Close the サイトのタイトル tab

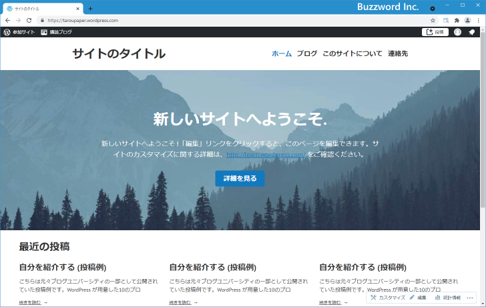77,9
